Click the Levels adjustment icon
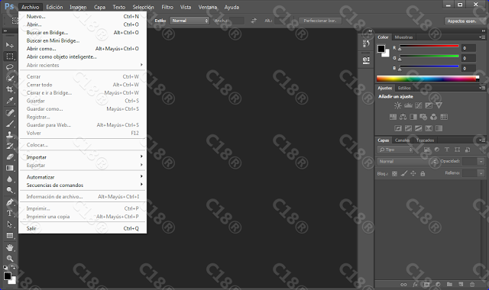This screenshot has width=489, height=290. point(408,105)
